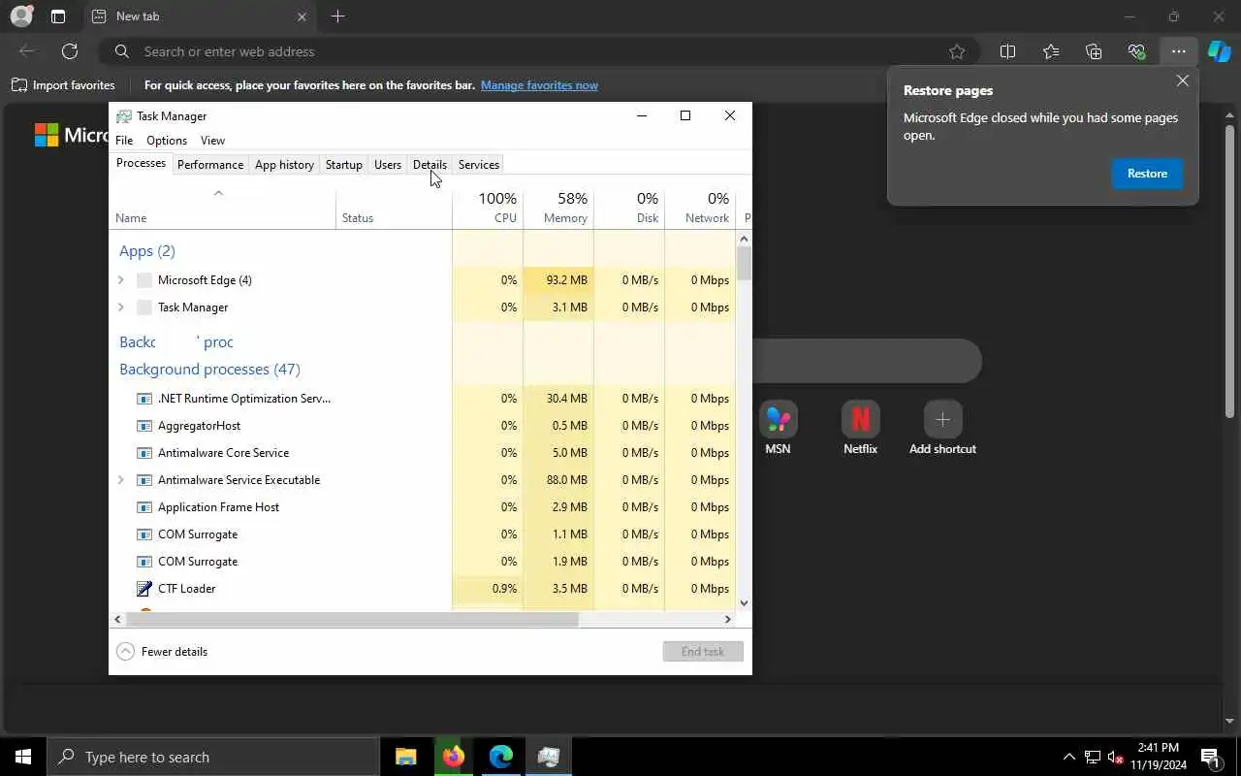Viewport: 1241px width, 776px height.
Task: Open Edge split screen icon
Action: [1007, 51]
